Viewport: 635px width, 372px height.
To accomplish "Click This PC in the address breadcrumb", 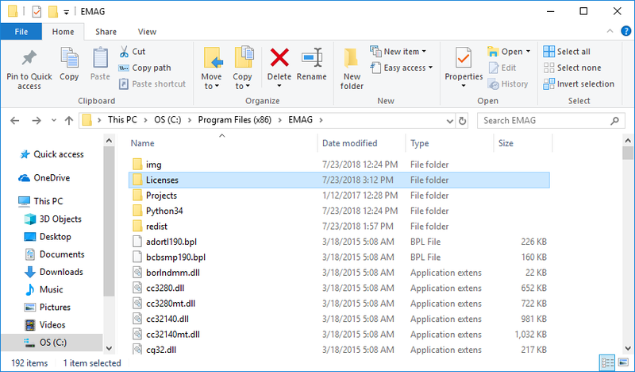I will coord(122,120).
